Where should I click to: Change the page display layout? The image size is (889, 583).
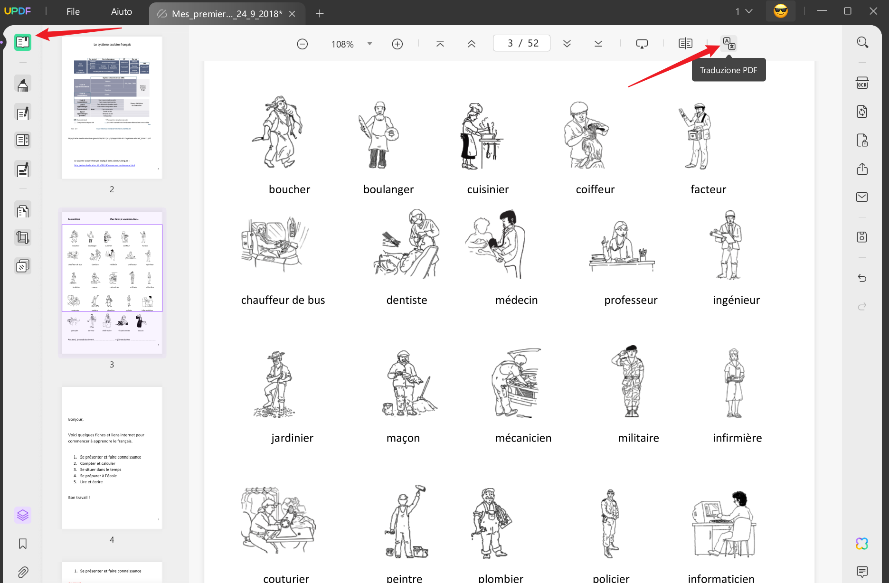click(685, 44)
